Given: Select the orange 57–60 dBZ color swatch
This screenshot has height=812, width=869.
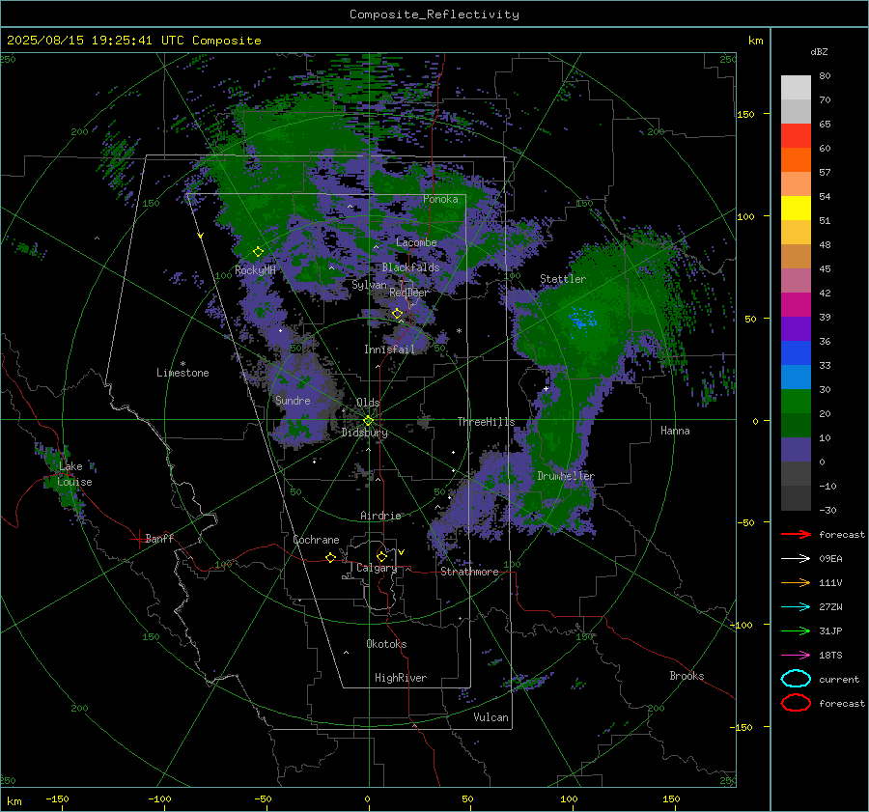Looking at the screenshot, I should pos(796,159).
